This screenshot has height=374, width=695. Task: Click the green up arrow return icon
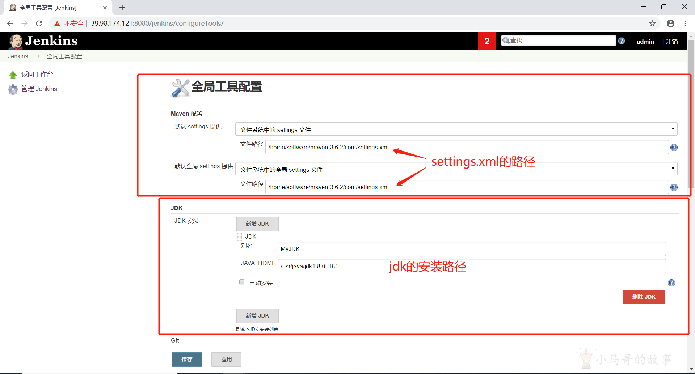click(x=13, y=75)
